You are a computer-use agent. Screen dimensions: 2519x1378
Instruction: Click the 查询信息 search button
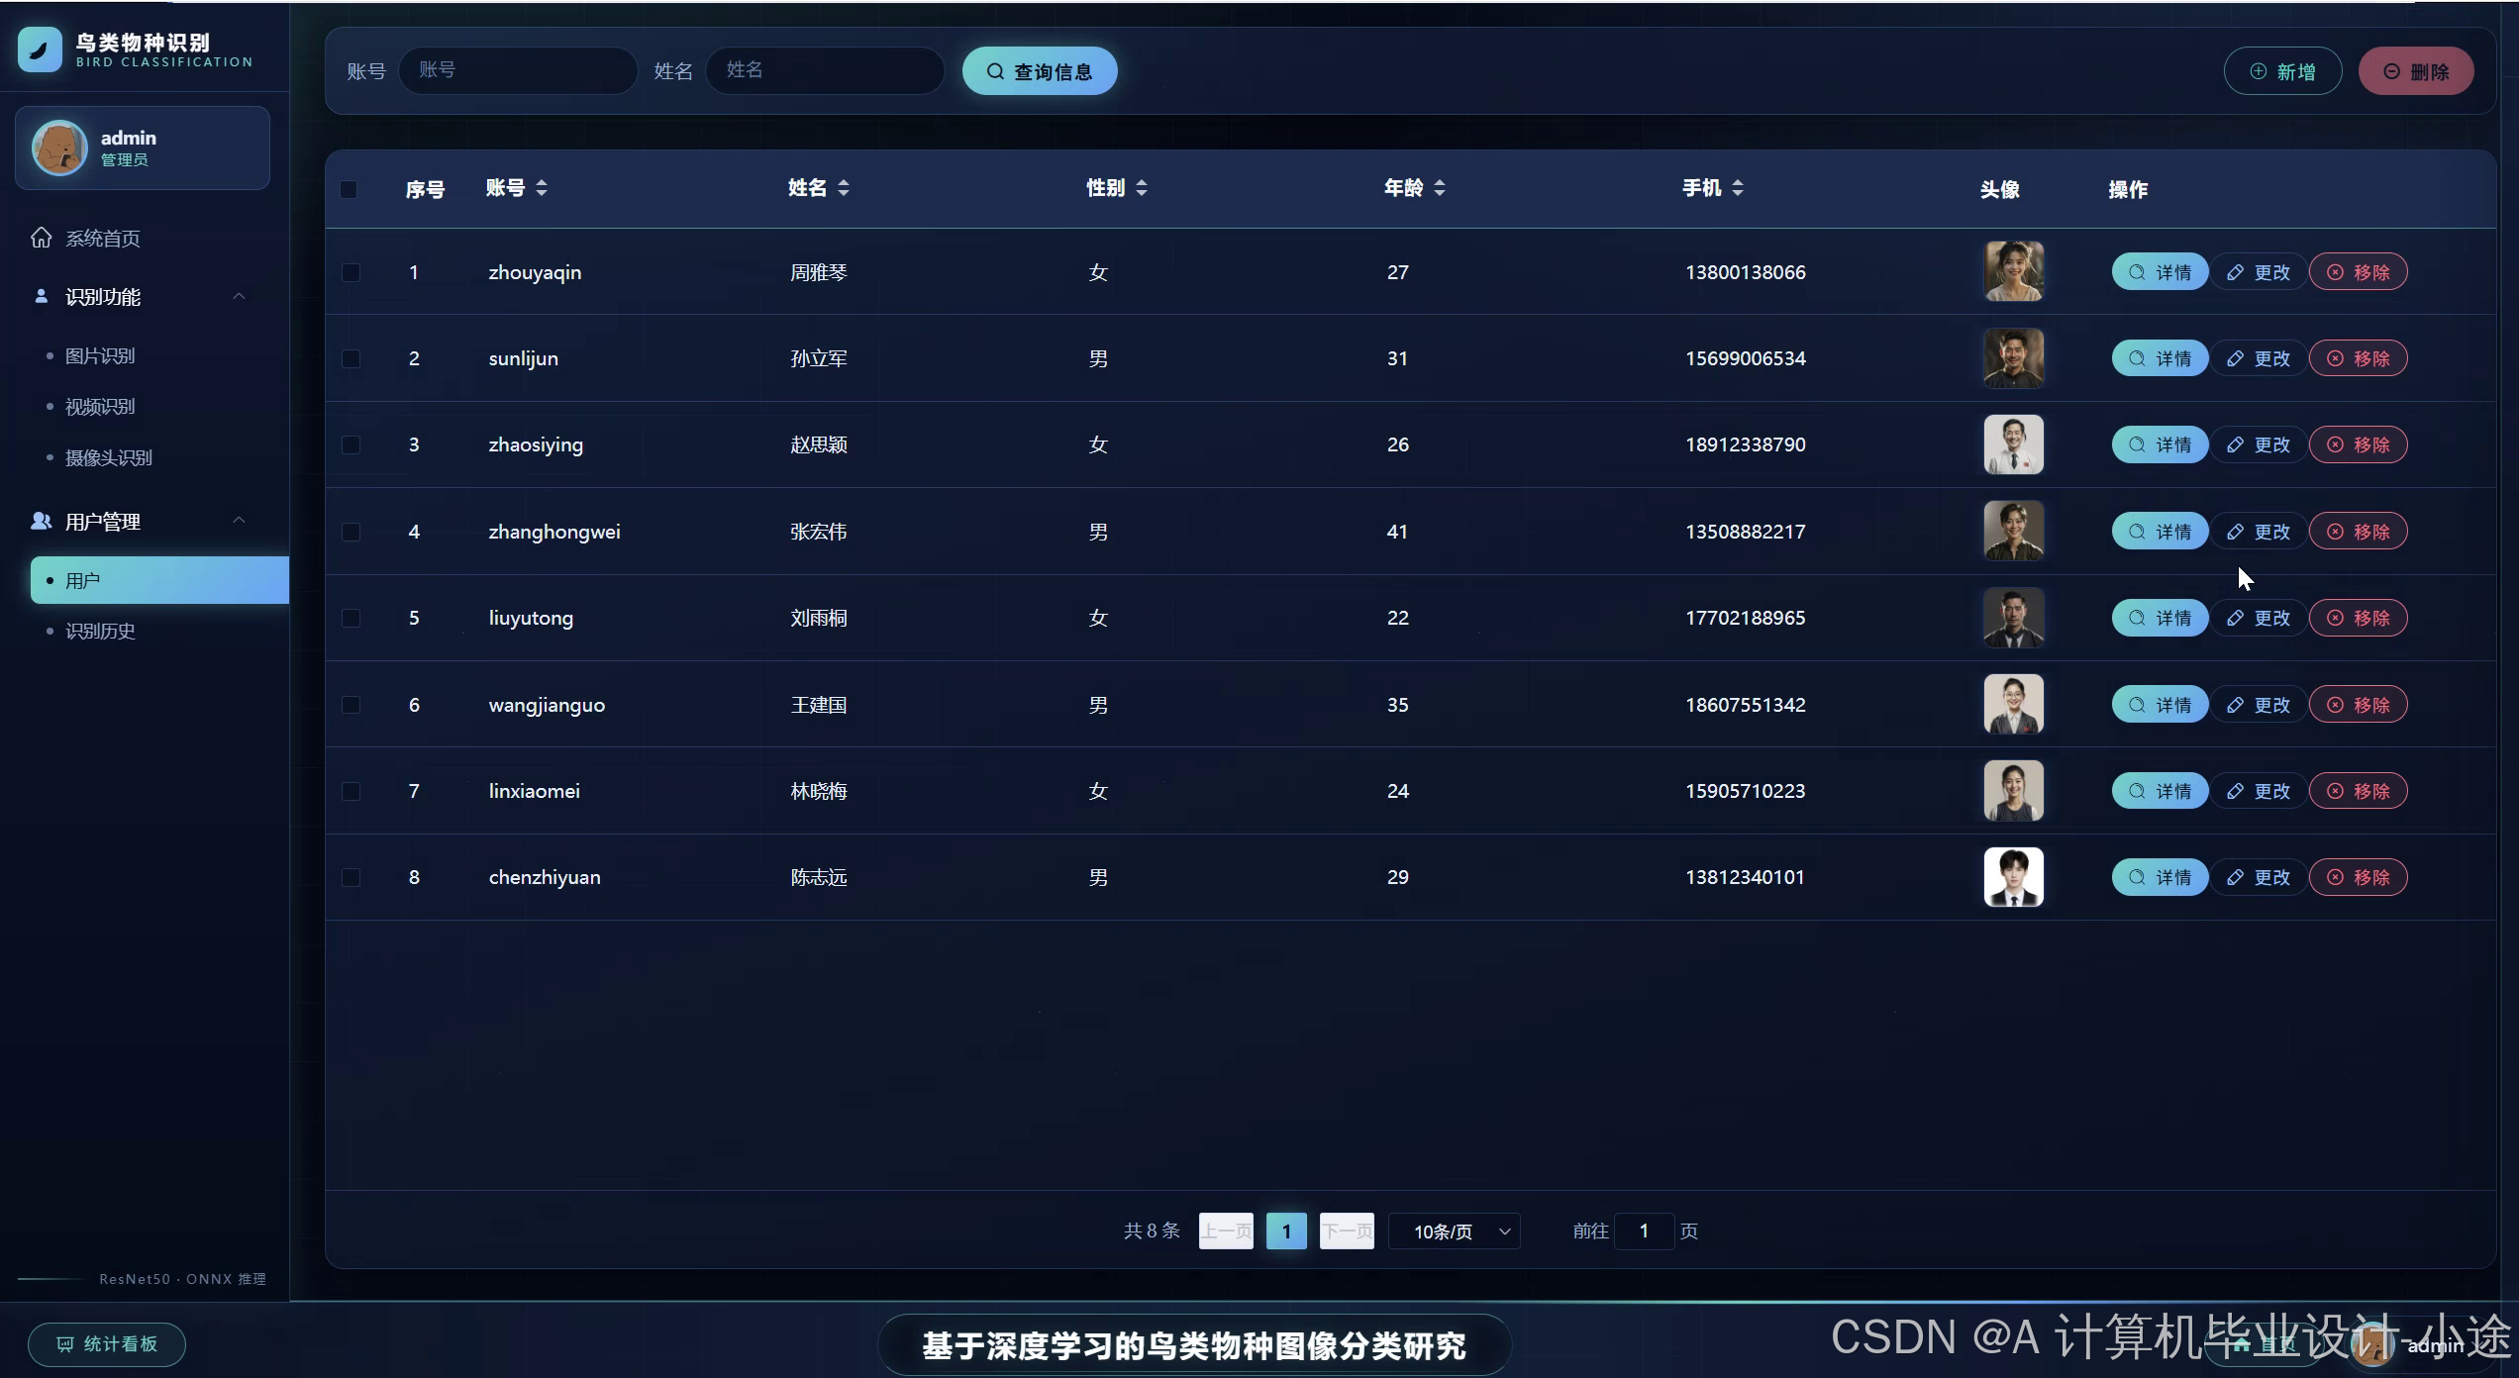pyautogui.click(x=1040, y=71)
